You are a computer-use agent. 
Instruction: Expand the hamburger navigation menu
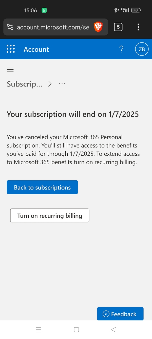click(10, 70)
